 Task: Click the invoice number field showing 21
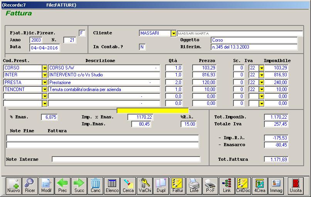pyautogui.click(x=70, y=40)
